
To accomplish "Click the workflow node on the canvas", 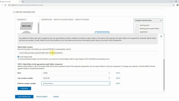I will click(102, 33).
